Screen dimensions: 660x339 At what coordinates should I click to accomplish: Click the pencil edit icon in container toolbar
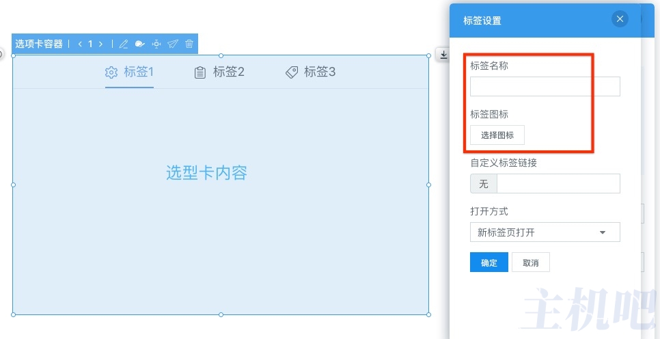[124, 44]
